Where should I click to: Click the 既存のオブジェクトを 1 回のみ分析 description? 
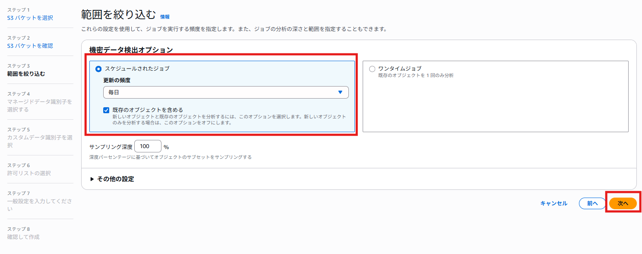(x=416, y=75)
